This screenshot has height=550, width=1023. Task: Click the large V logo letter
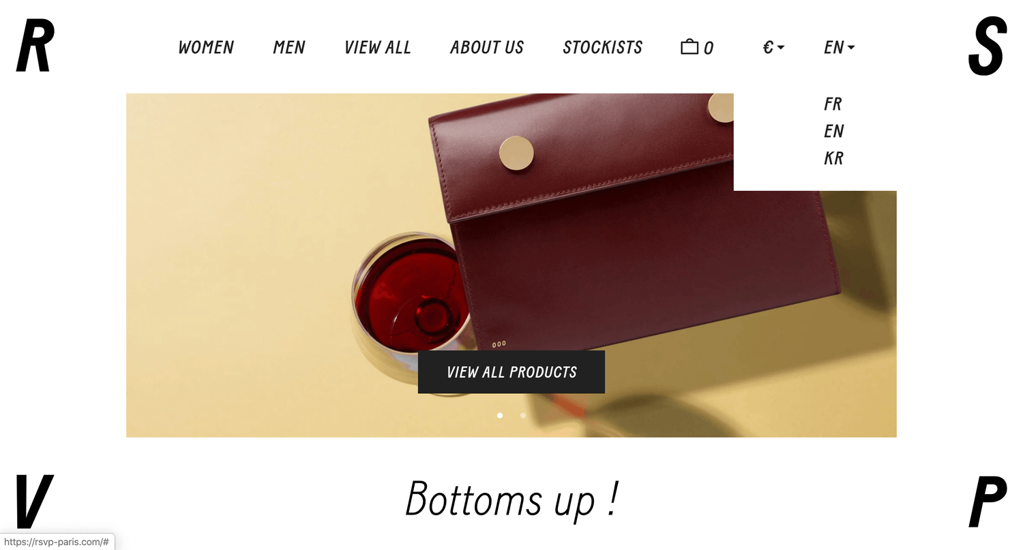pos(33,502)
